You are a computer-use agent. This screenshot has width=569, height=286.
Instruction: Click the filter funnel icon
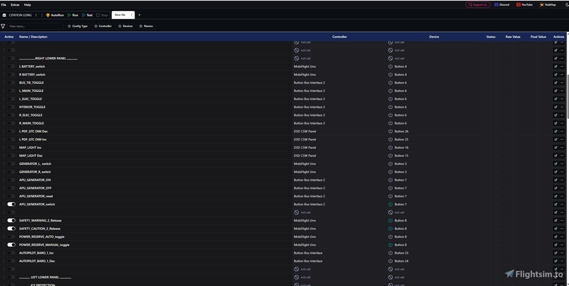tap(3, 26)
